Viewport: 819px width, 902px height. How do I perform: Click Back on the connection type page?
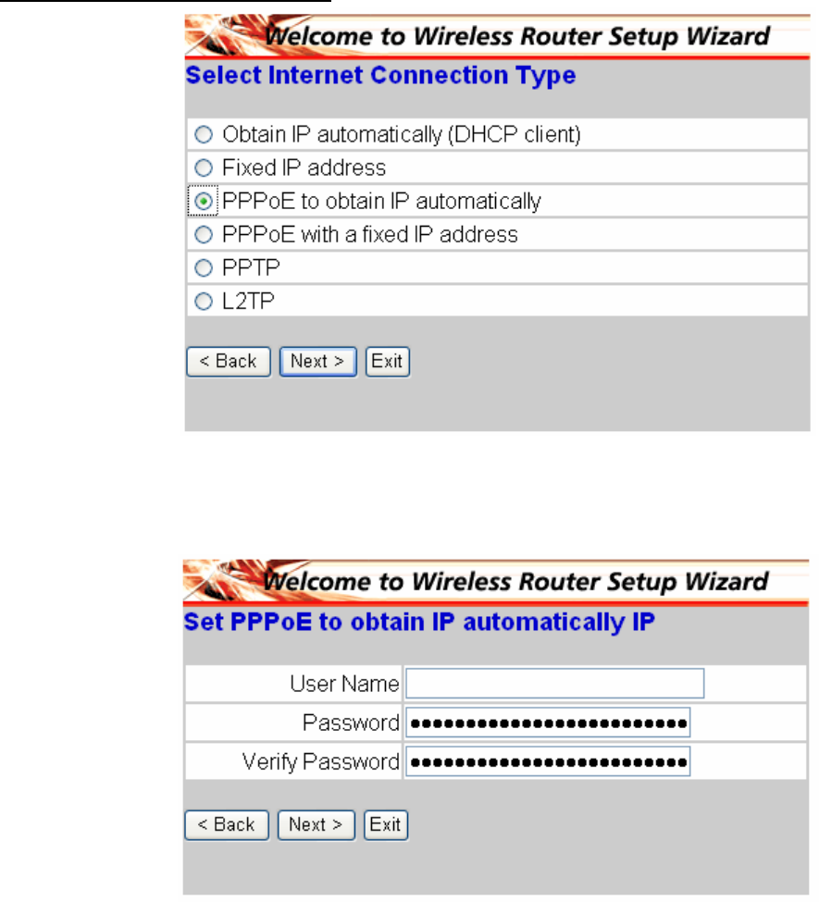pos(229,362)
